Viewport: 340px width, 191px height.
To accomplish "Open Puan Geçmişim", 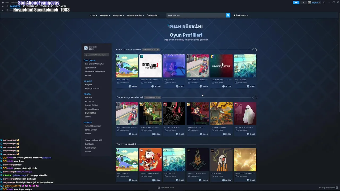I will pyautogui.click(x=91, y=148).
